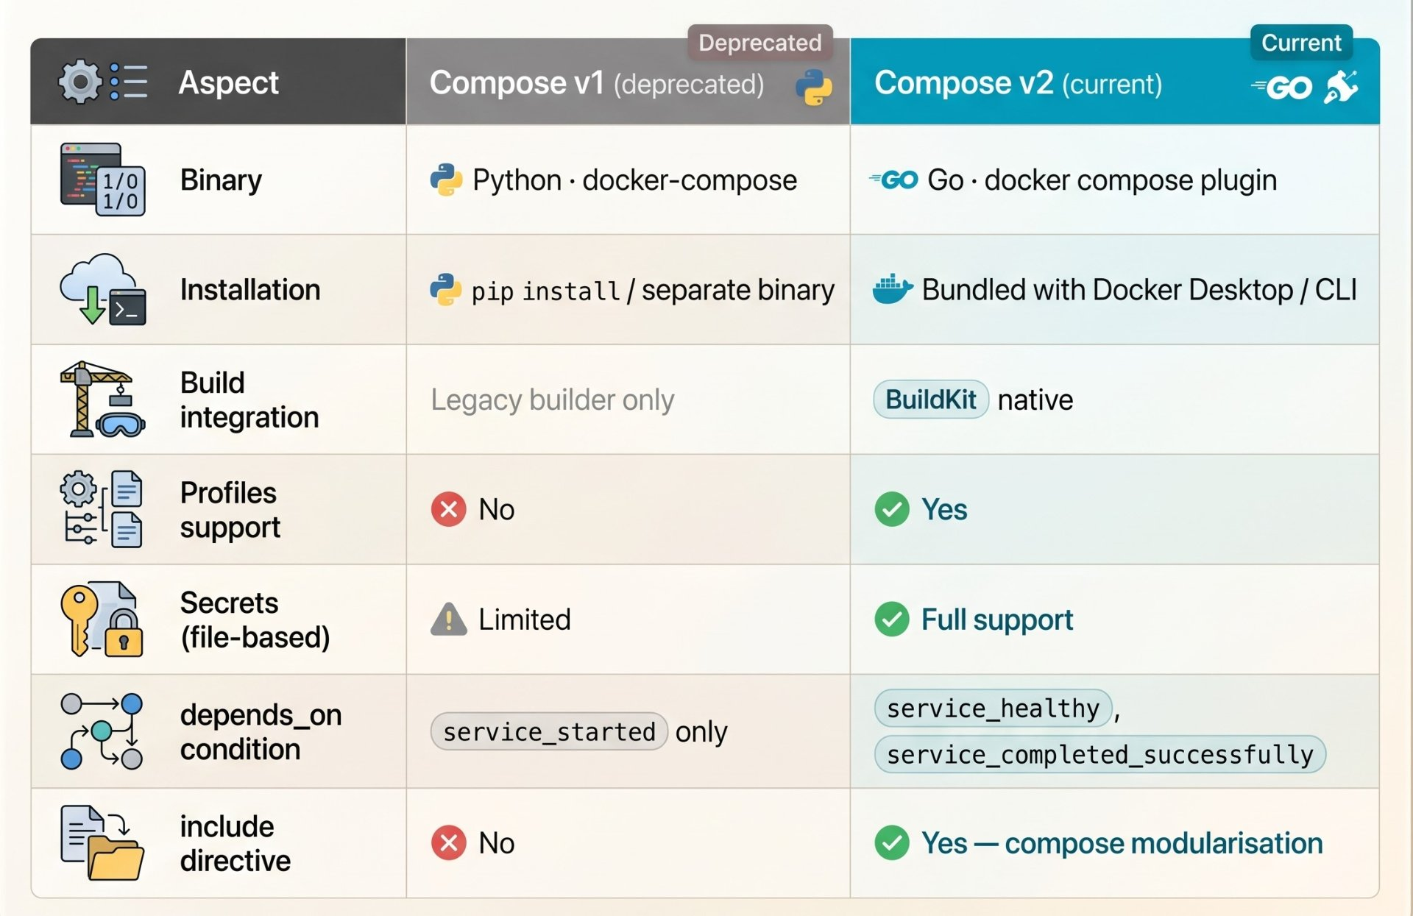Click the Go logo in the Compose v2 header

(1281, 88)
